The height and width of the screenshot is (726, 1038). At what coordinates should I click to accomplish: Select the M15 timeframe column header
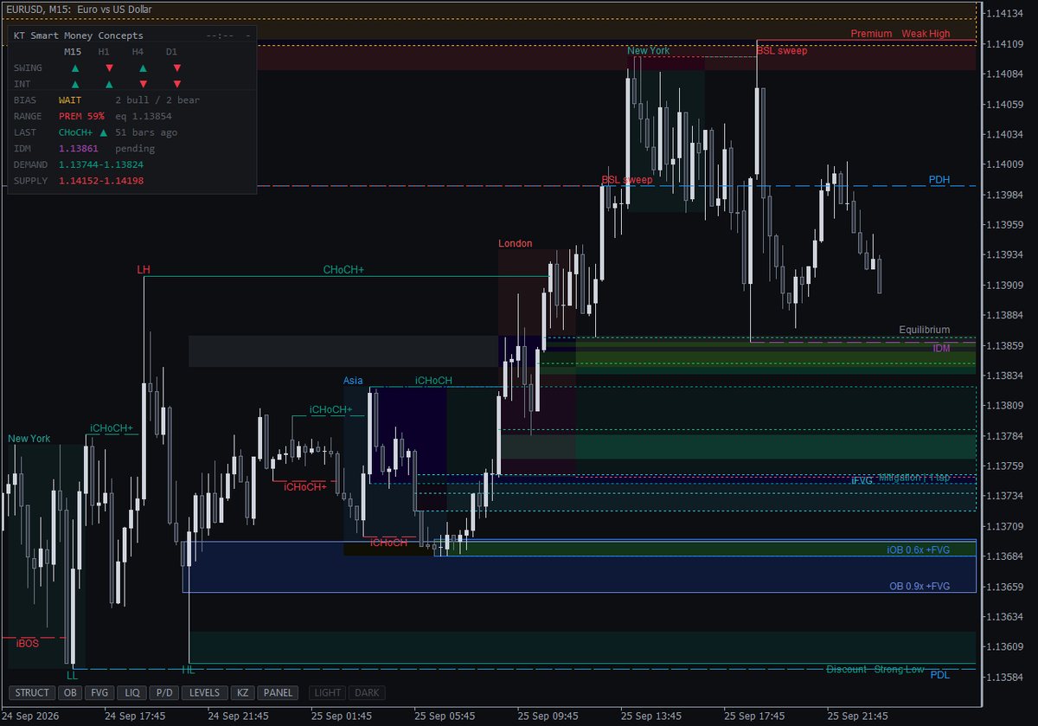click(x=74, y=52)
